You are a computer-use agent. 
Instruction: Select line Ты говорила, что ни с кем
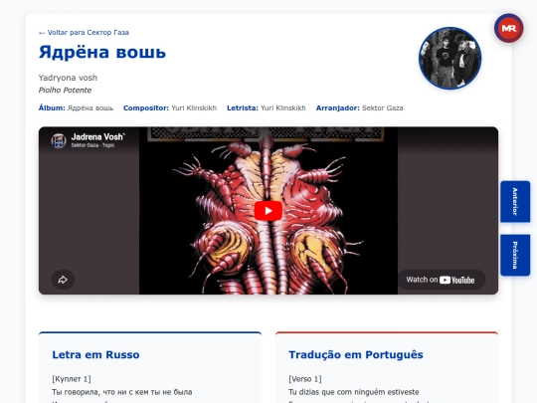point(122,392)
